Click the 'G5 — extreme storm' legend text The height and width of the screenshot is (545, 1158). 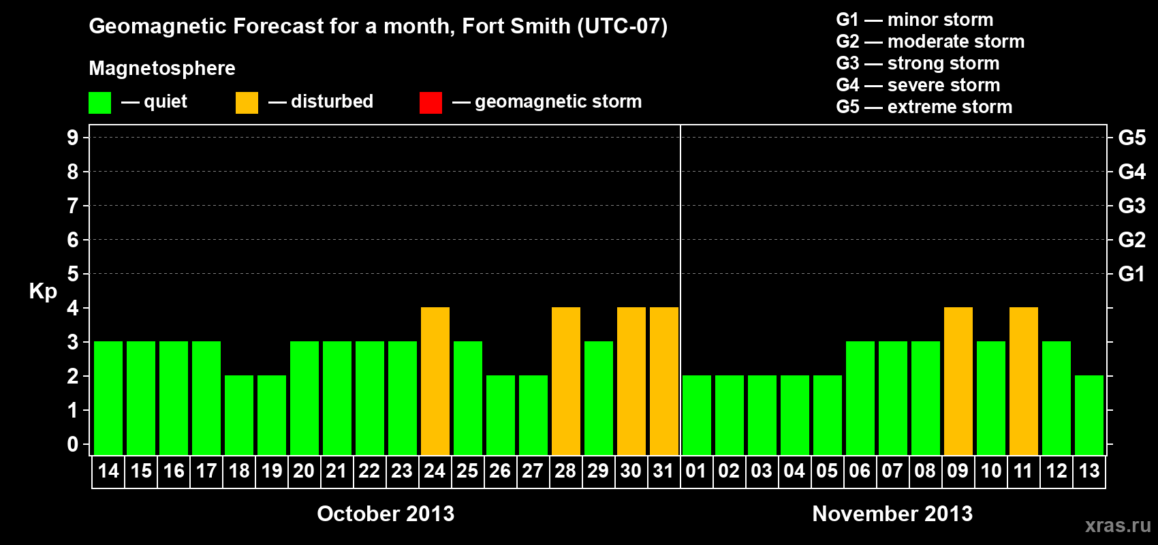tap(924, 107)
